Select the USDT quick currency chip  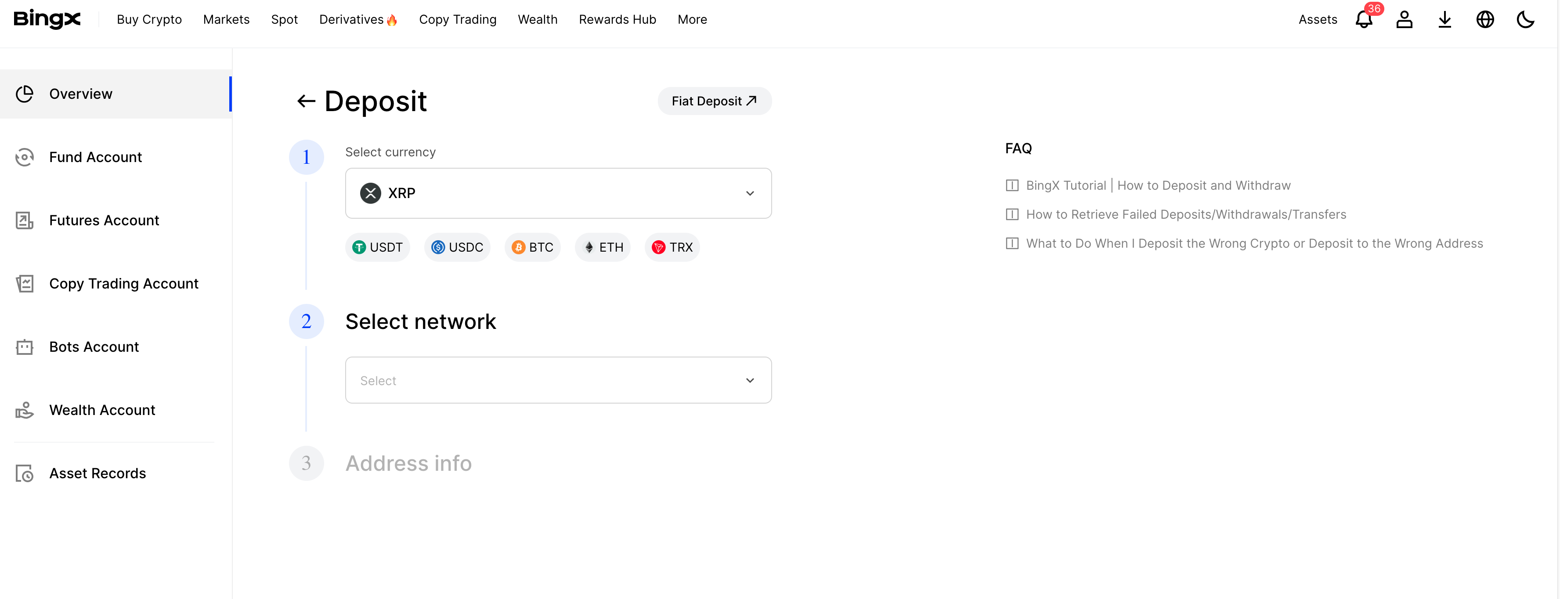tap(377, 247)
